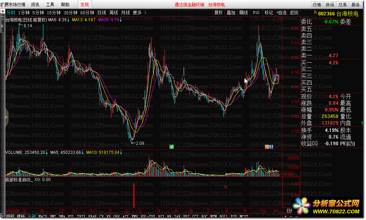Switch indicator to BOLL
Viewport: 366px width, 220px height.
(224, 216)
